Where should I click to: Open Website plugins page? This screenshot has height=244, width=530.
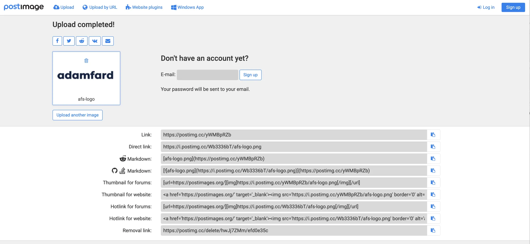[x=144, y=7]
